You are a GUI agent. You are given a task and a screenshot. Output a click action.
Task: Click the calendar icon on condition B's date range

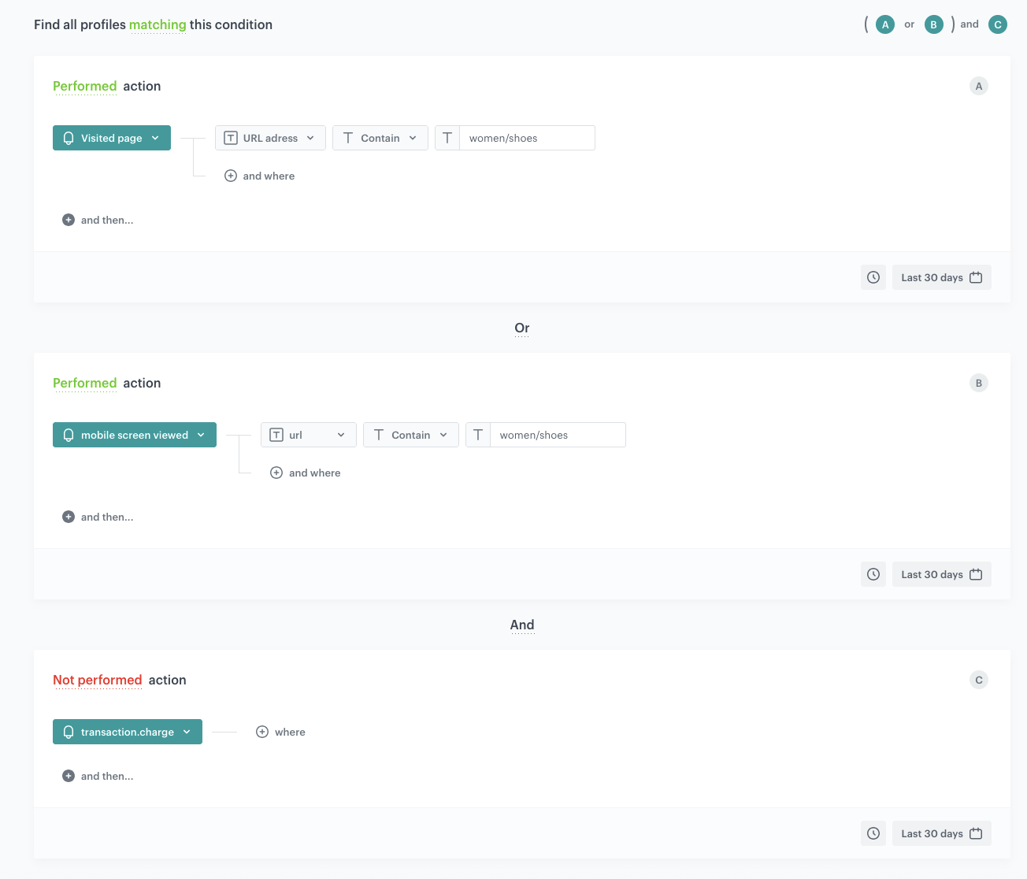[975, 573]
